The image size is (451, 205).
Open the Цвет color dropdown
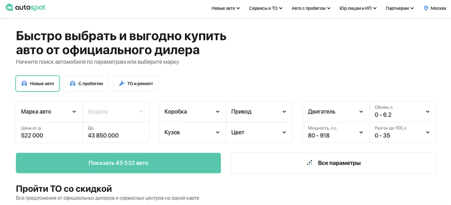(259, 132)
